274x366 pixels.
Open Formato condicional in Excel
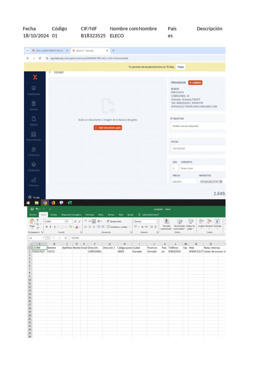point(167,224)
